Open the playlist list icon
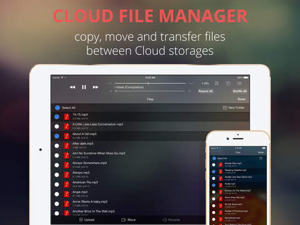This screenshot has width=300, height=225. [x=239, y=83]
